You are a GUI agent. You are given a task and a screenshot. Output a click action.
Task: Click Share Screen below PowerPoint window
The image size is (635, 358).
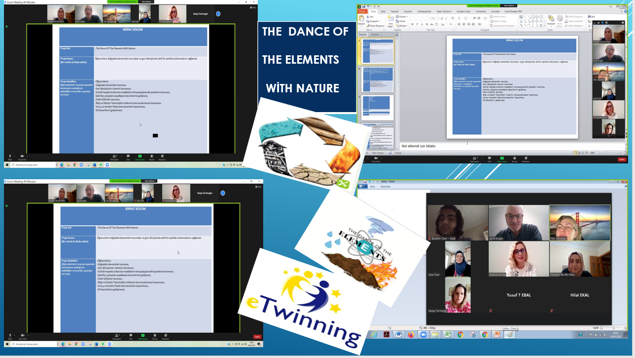pyautogui.click(x=502, y=159)
